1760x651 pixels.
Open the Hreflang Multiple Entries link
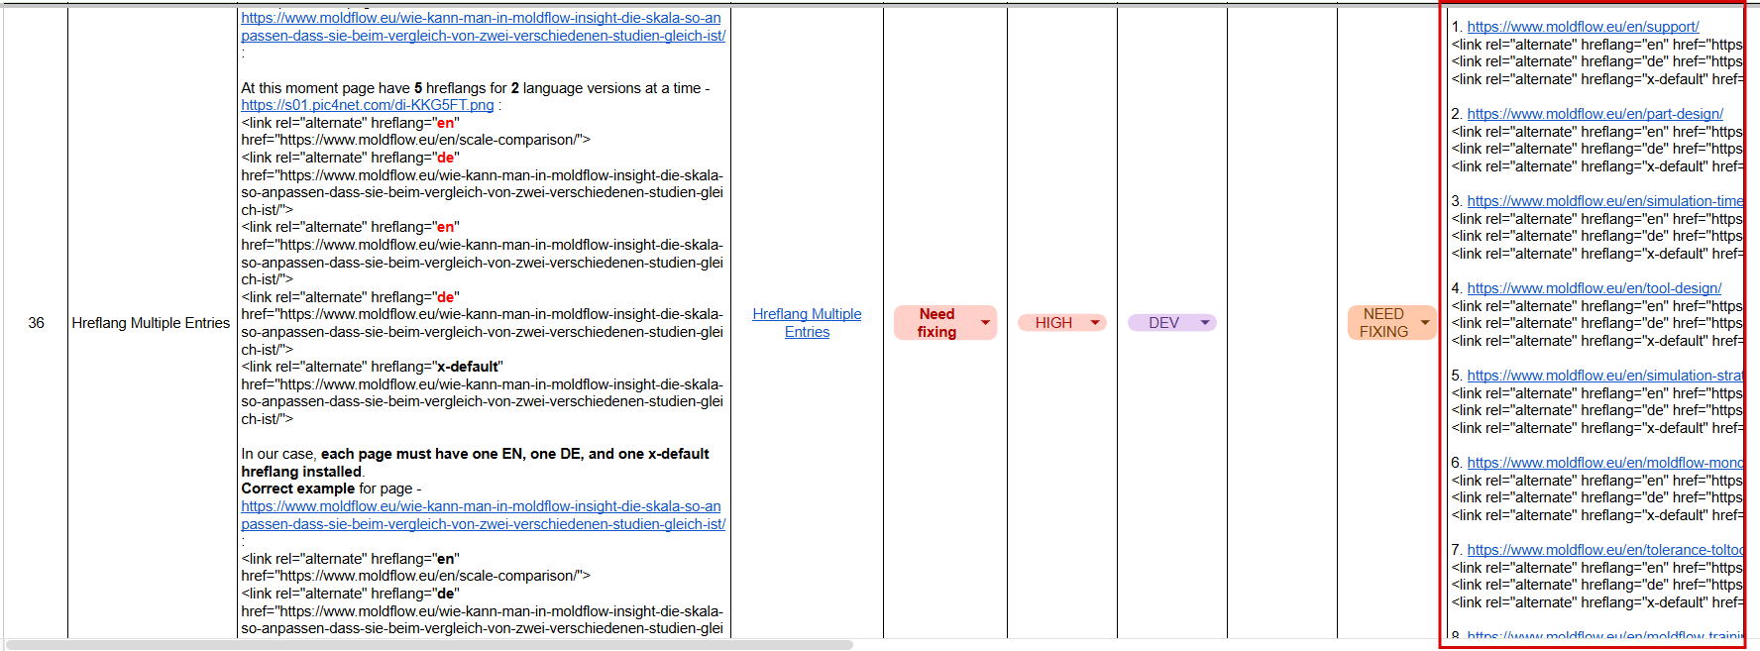pyautogui.click(x=807, y=323)
